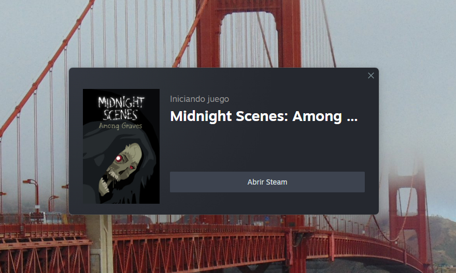Click the MIDNIGHT logo text on cover
456x273 pixels.
pos(121,102)
